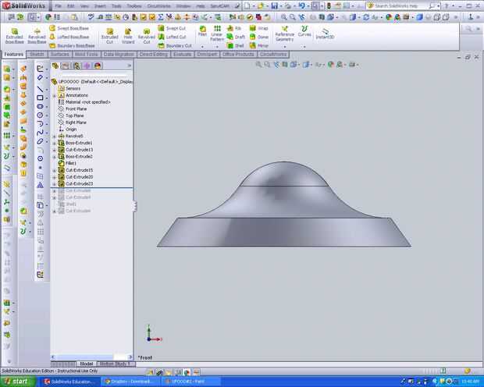Screen dimensions: 484x387
Task: Open the Tools menu
Action: (x=116, y=6)
